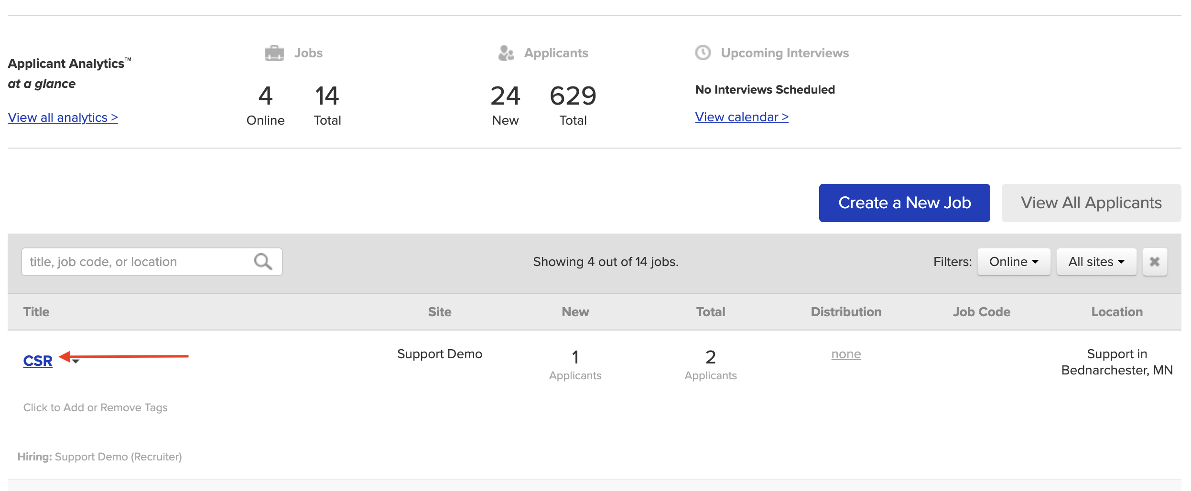The image size is (1191, 491).
Task: Expand the dropdown arrow next to CSR
Action: [x=76, y=363]
